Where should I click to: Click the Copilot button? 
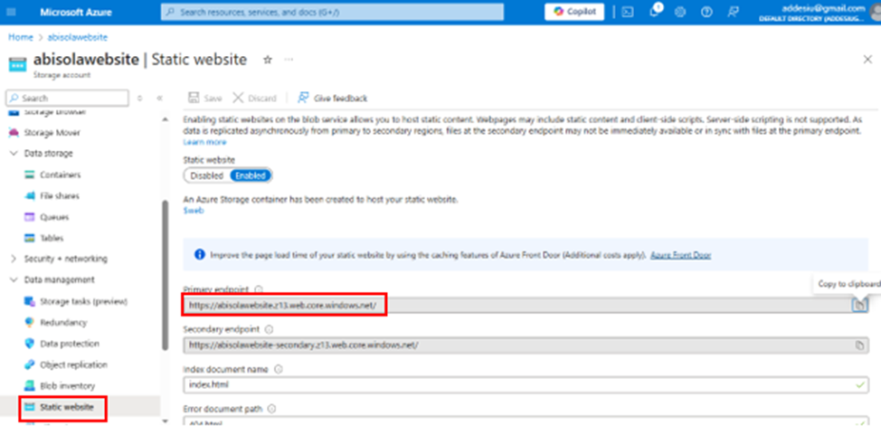(573, 12)
